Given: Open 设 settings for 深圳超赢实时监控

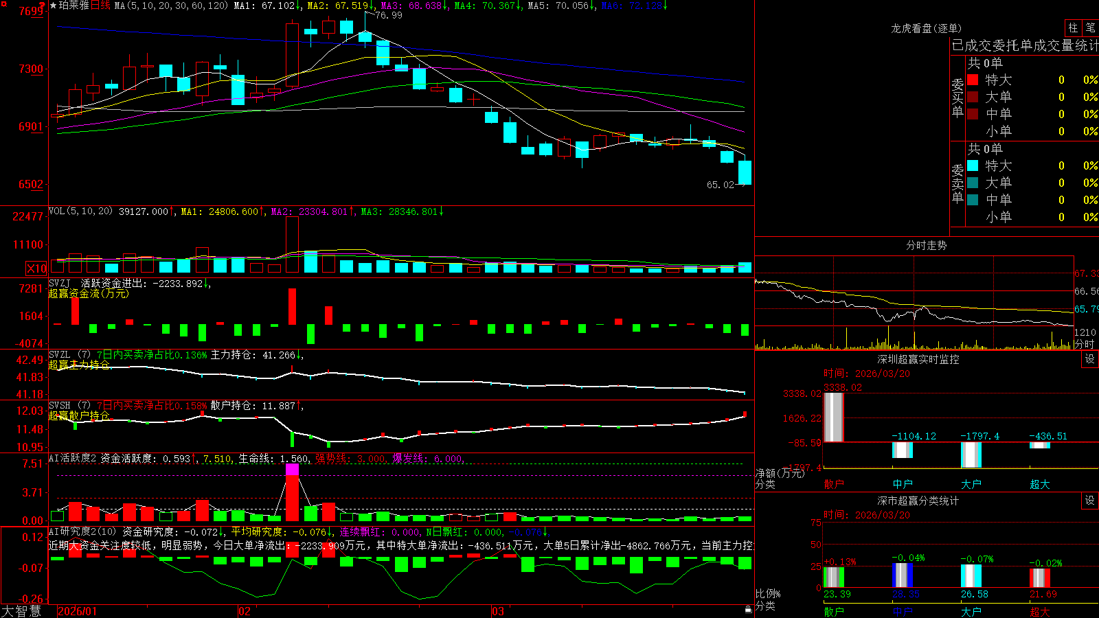Looking at the screenshot, I should pyautogui.click(x=1090, y=359).
